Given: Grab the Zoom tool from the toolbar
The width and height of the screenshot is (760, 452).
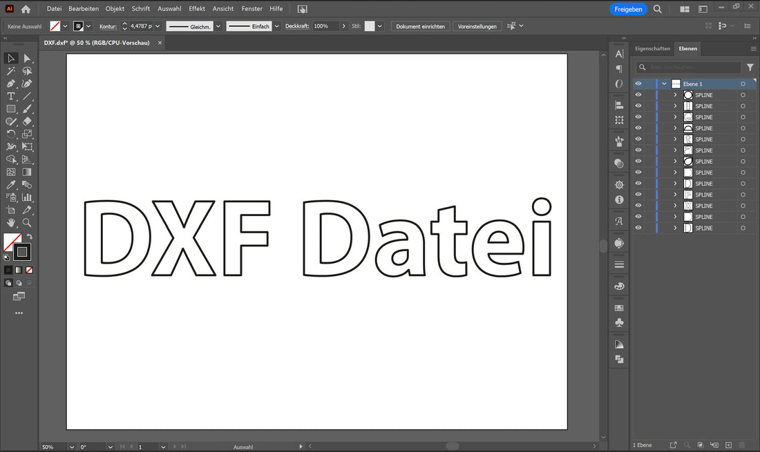Looking at the screenshot, I should coord(27,222).
